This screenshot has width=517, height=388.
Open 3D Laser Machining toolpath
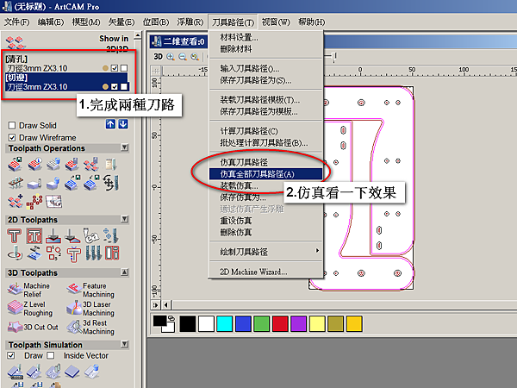tap(90, 309)
